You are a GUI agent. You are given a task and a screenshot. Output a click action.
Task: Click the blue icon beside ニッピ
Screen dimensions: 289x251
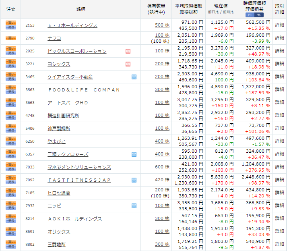point(134,206)
